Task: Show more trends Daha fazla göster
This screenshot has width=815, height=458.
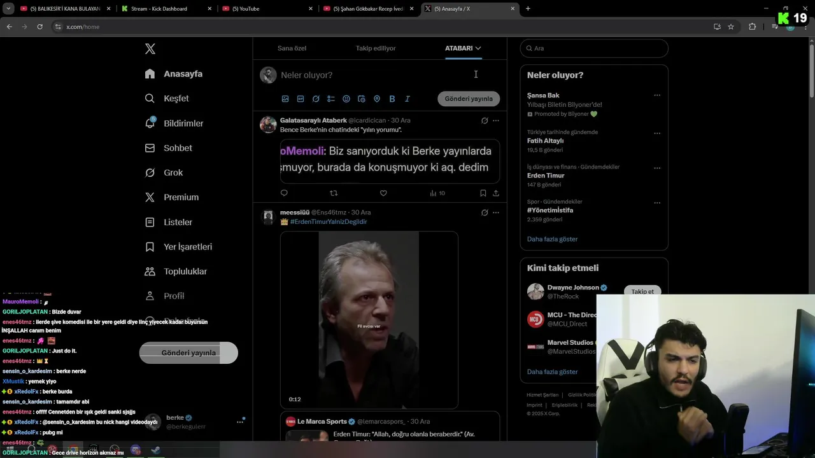Action: coord(552,239)
